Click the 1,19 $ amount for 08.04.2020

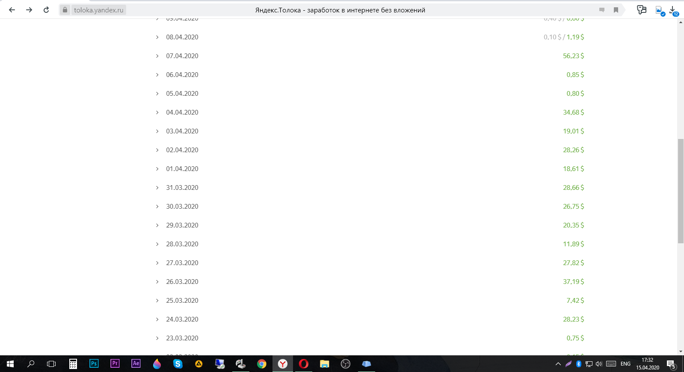[575, 37]
